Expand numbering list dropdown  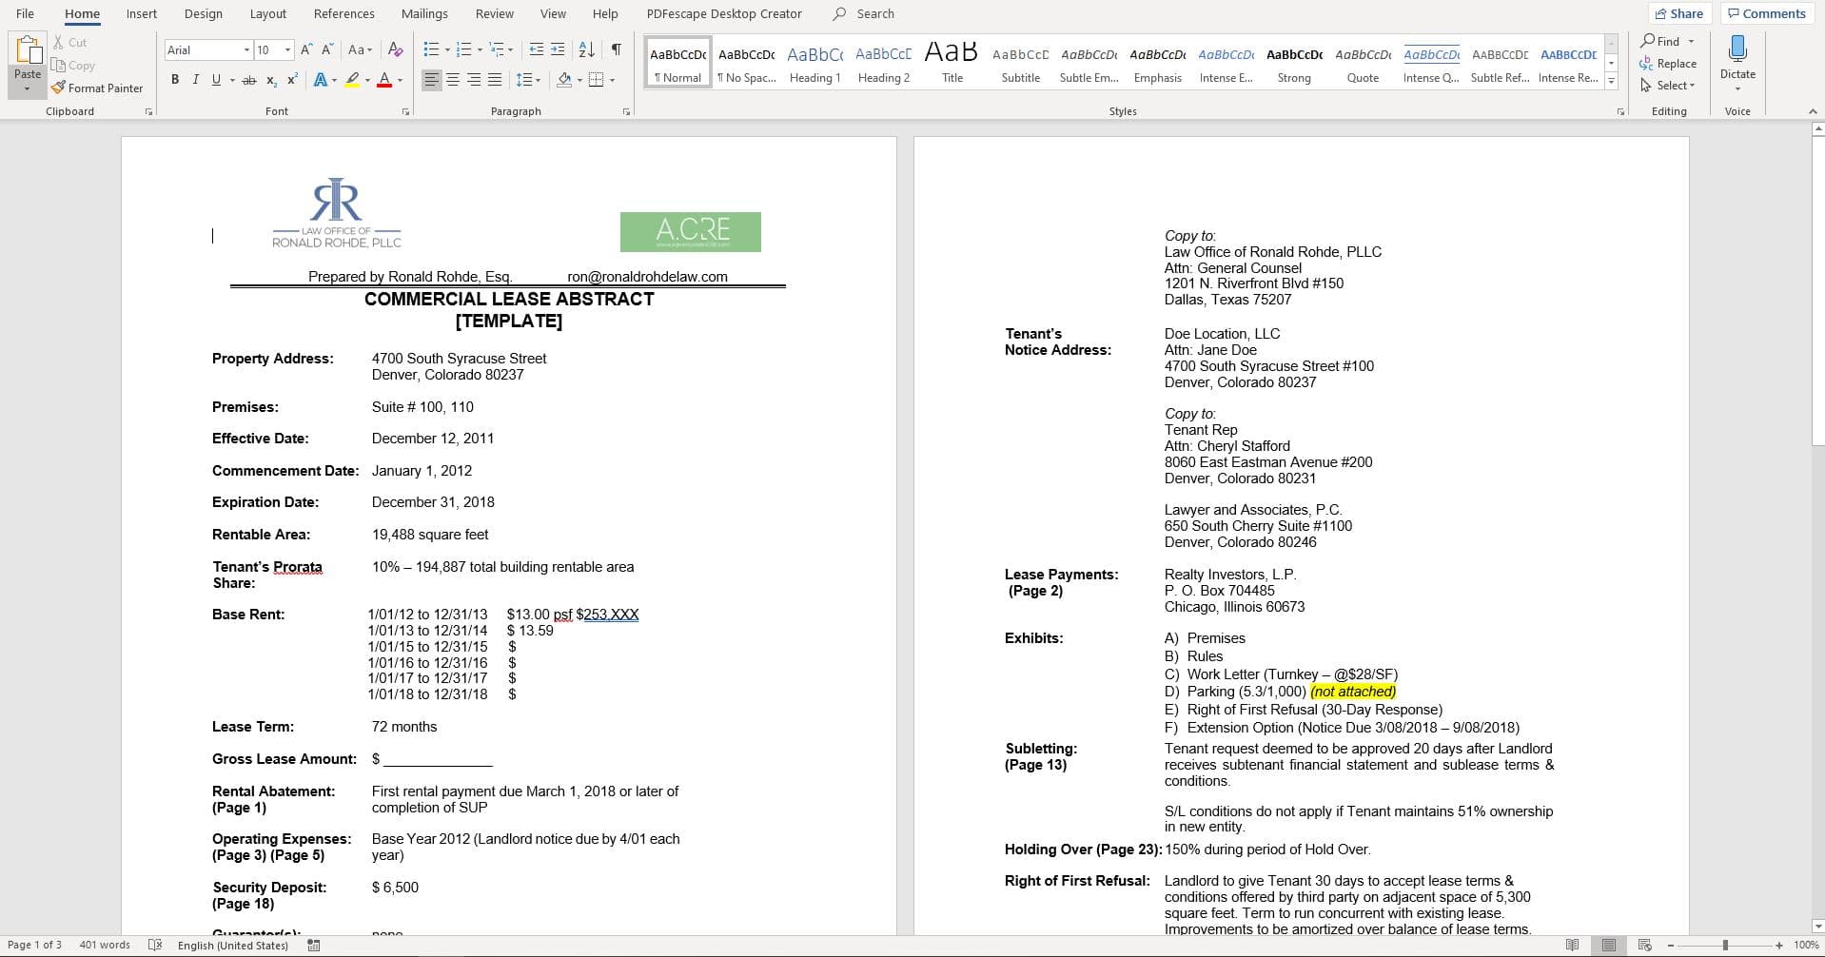[479, 50]
